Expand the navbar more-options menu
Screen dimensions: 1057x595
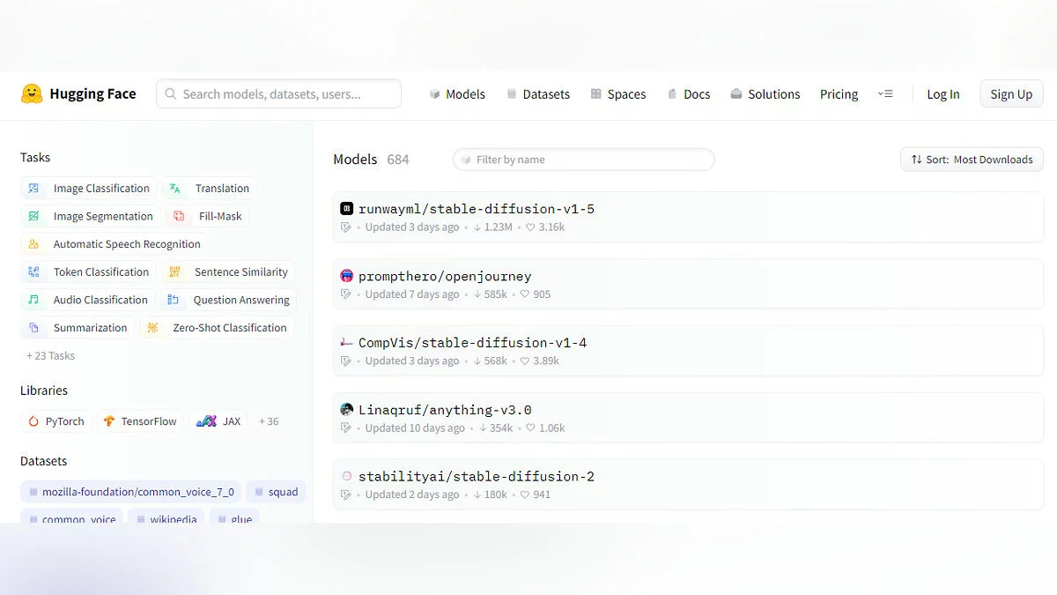click(x=885, y=93)
